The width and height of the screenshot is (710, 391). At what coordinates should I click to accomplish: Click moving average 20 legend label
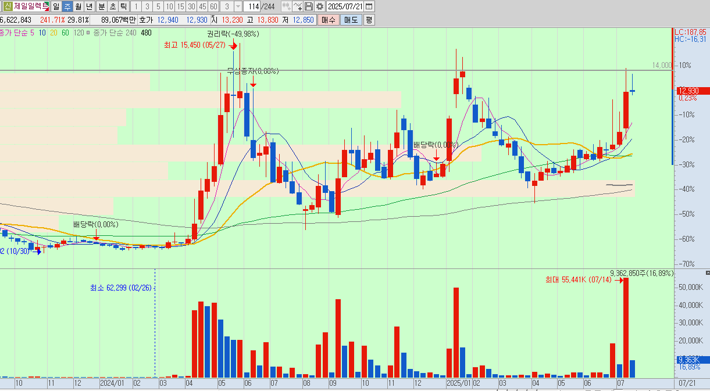[53, 33]
